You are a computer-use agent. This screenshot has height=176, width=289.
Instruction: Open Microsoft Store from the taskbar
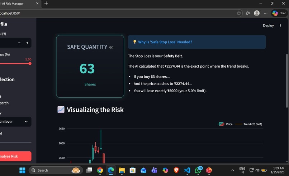click(x=133, y=170)
